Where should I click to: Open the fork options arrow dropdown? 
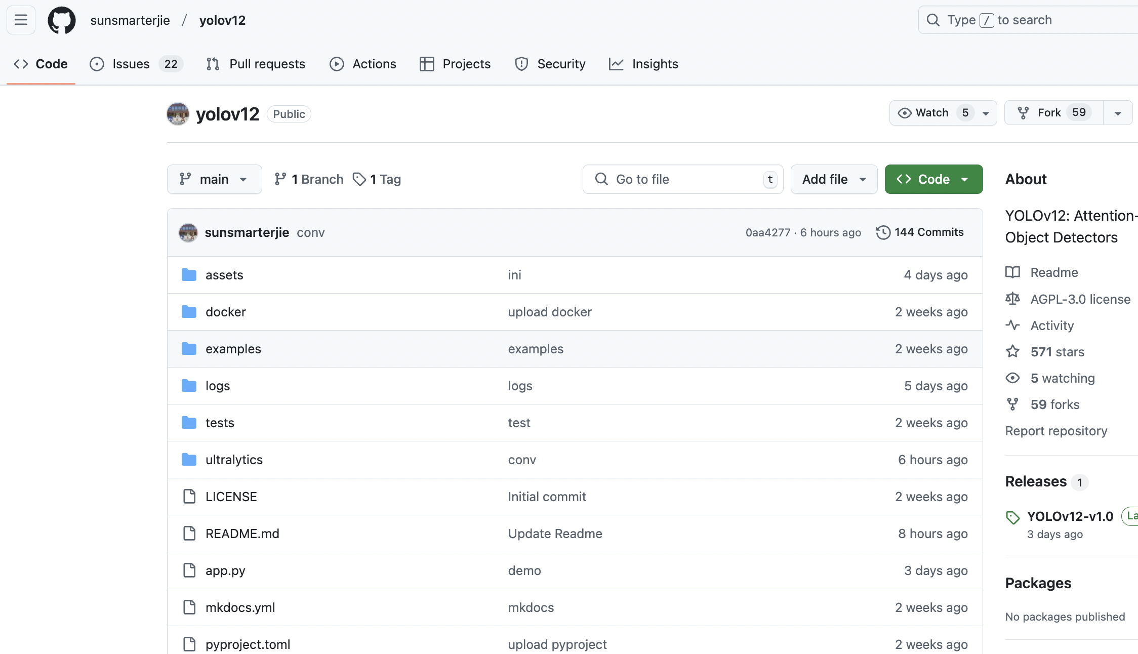click(x=1118, y=113)
